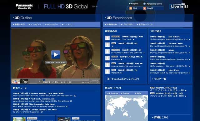Open Carolyn Giardina The Wrap article
The height and width of the screenshot is (121, 200).
coord(35,110)
